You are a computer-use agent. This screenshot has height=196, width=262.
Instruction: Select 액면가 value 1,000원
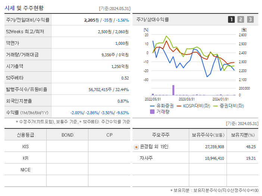(x=122, y=43)
